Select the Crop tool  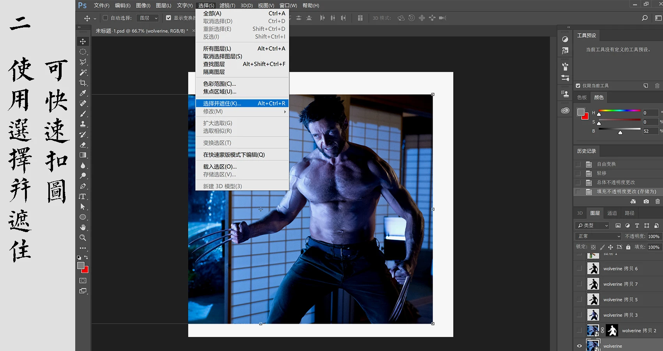(x=83, y=83)
